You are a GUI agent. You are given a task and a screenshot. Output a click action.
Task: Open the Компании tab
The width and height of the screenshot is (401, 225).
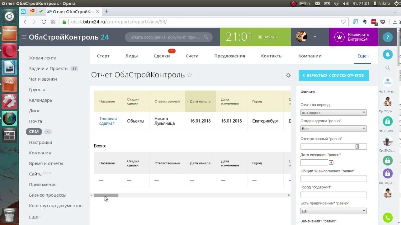click(x=310, y=56)
